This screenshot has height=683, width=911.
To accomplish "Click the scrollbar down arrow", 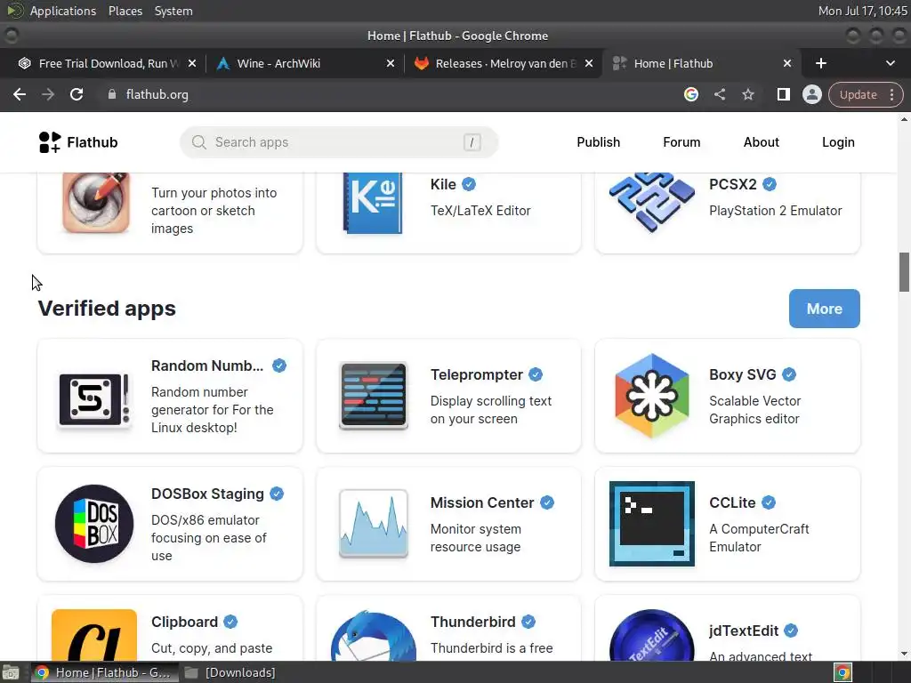I will pyautogui.click(x=904, y=655).
